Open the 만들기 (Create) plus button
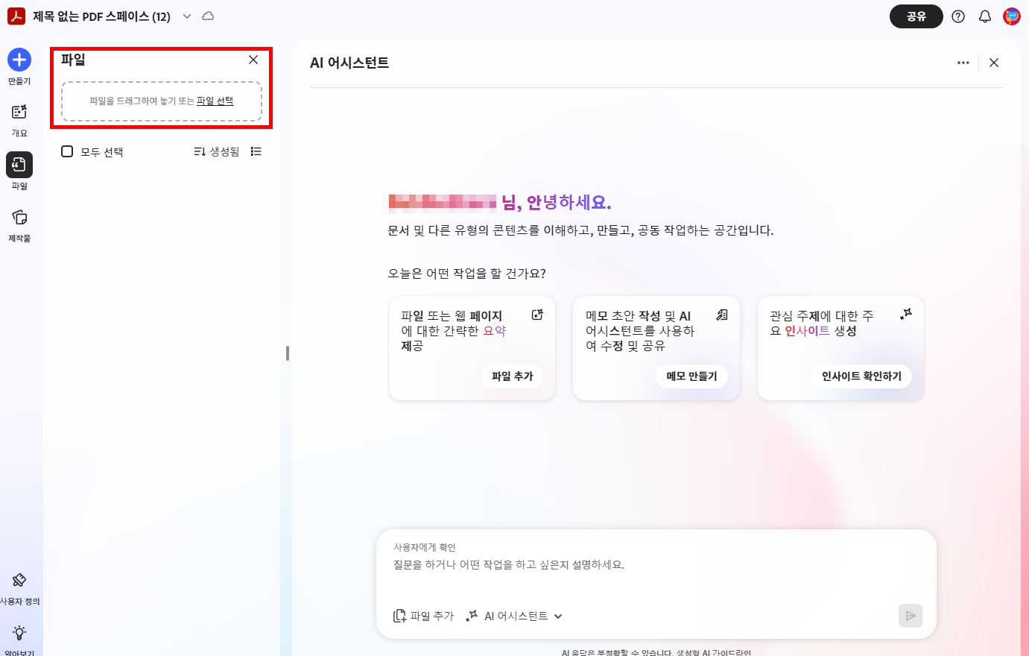1029x656 pixels. coord(19,60)
